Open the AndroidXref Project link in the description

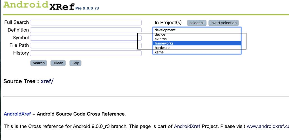pyautogui.click(x=187, y=127)
